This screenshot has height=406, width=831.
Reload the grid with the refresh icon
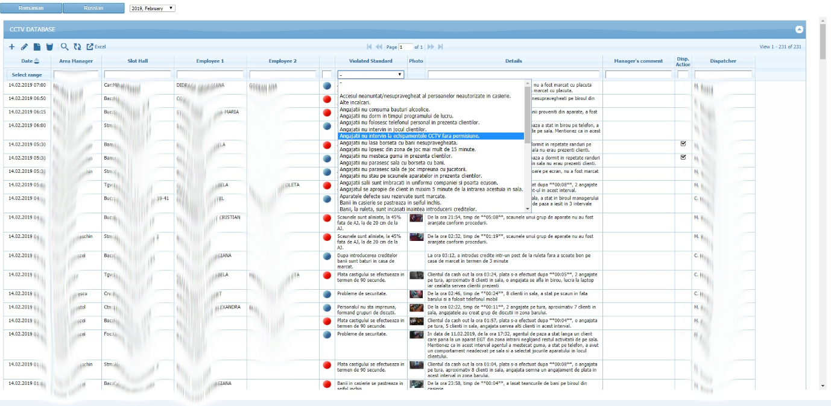77,46
